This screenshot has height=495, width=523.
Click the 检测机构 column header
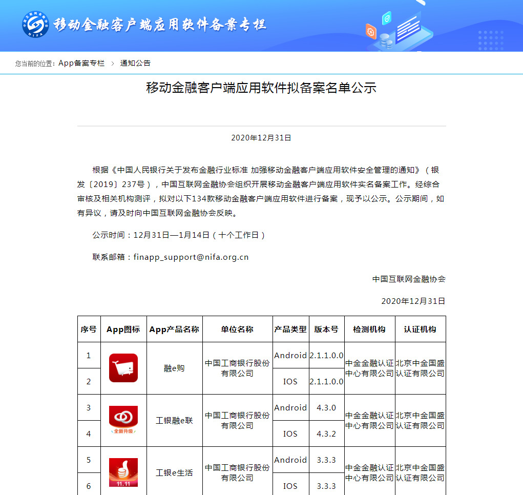[369, 329]
